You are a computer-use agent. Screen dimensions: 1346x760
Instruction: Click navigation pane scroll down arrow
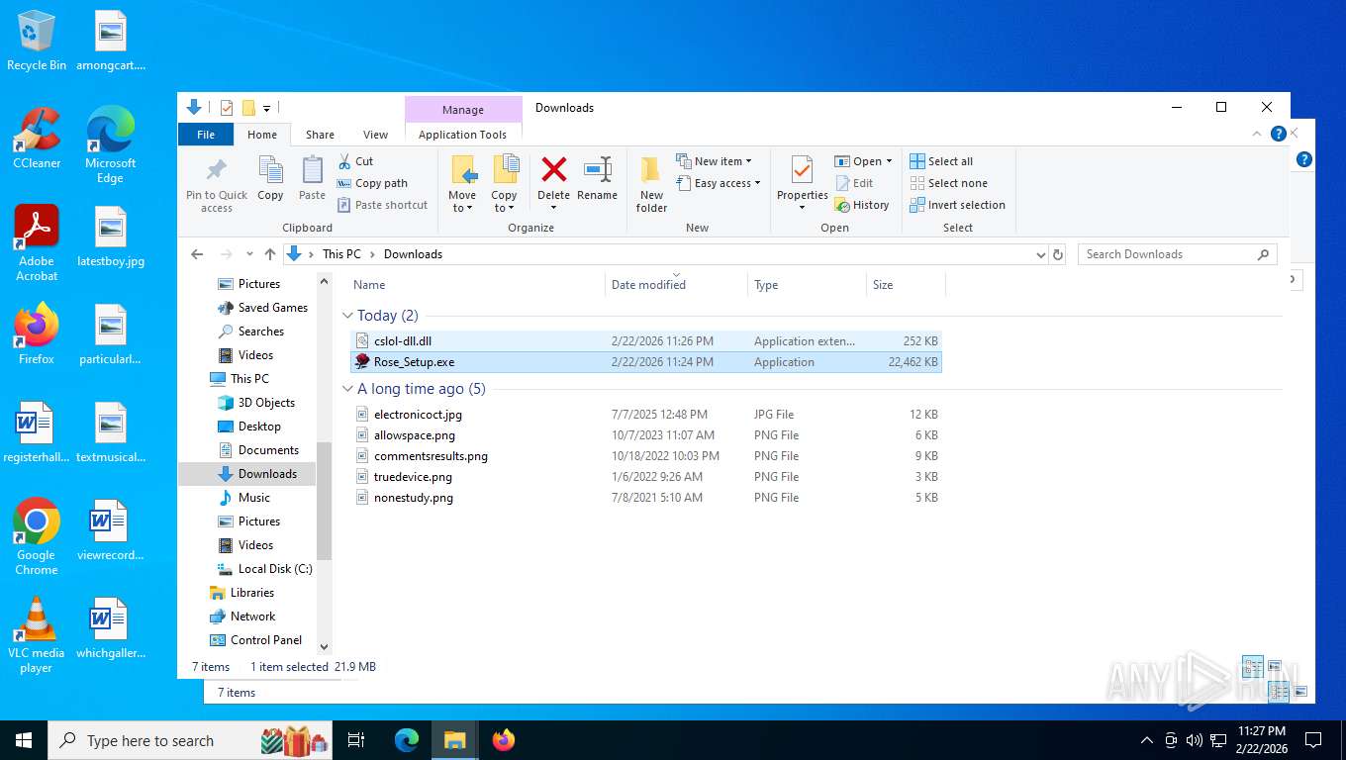coord(324,646)
